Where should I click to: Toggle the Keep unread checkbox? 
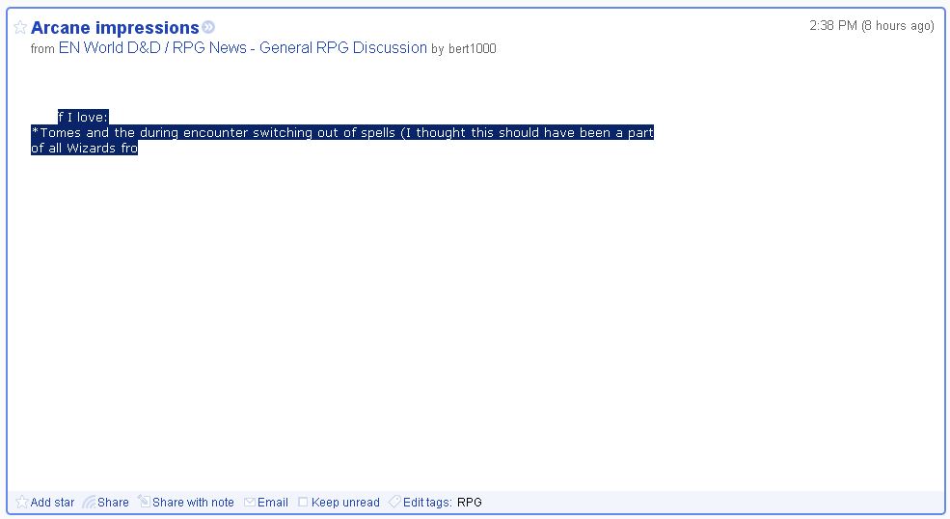coord(303,503)
